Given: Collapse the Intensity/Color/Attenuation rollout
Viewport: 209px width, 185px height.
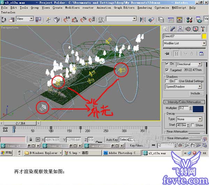Looking at the screenshot, I should [184, 102].
